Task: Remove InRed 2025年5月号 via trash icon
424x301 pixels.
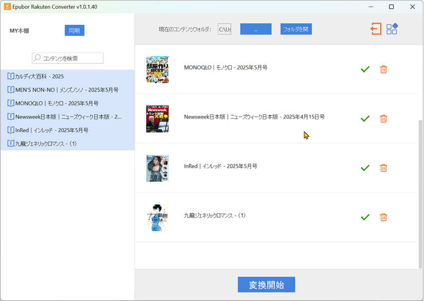Action: point(383,168)
